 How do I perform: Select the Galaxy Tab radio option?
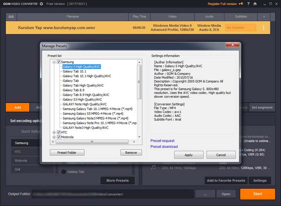(63, 172)
